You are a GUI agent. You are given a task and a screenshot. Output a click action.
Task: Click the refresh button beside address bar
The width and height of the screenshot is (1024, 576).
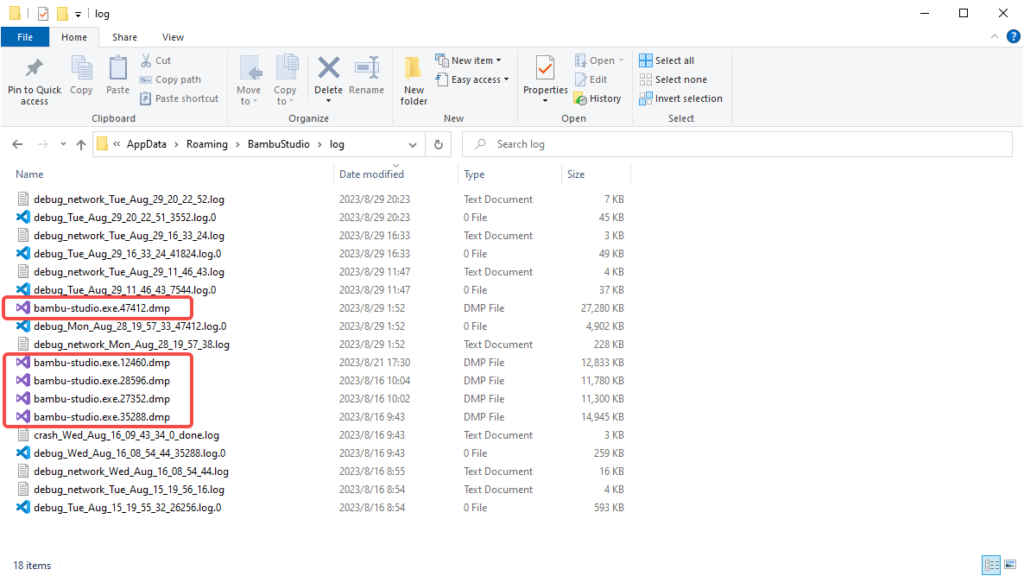pyautogui.click(x=439, y=144)
